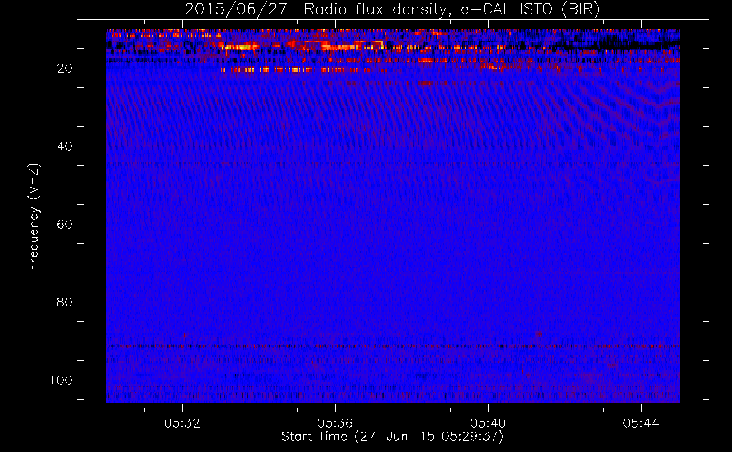Click the 20 frequency tick label
The height and width of the screenshot is (452, 732).
click(x=65, y=68)
